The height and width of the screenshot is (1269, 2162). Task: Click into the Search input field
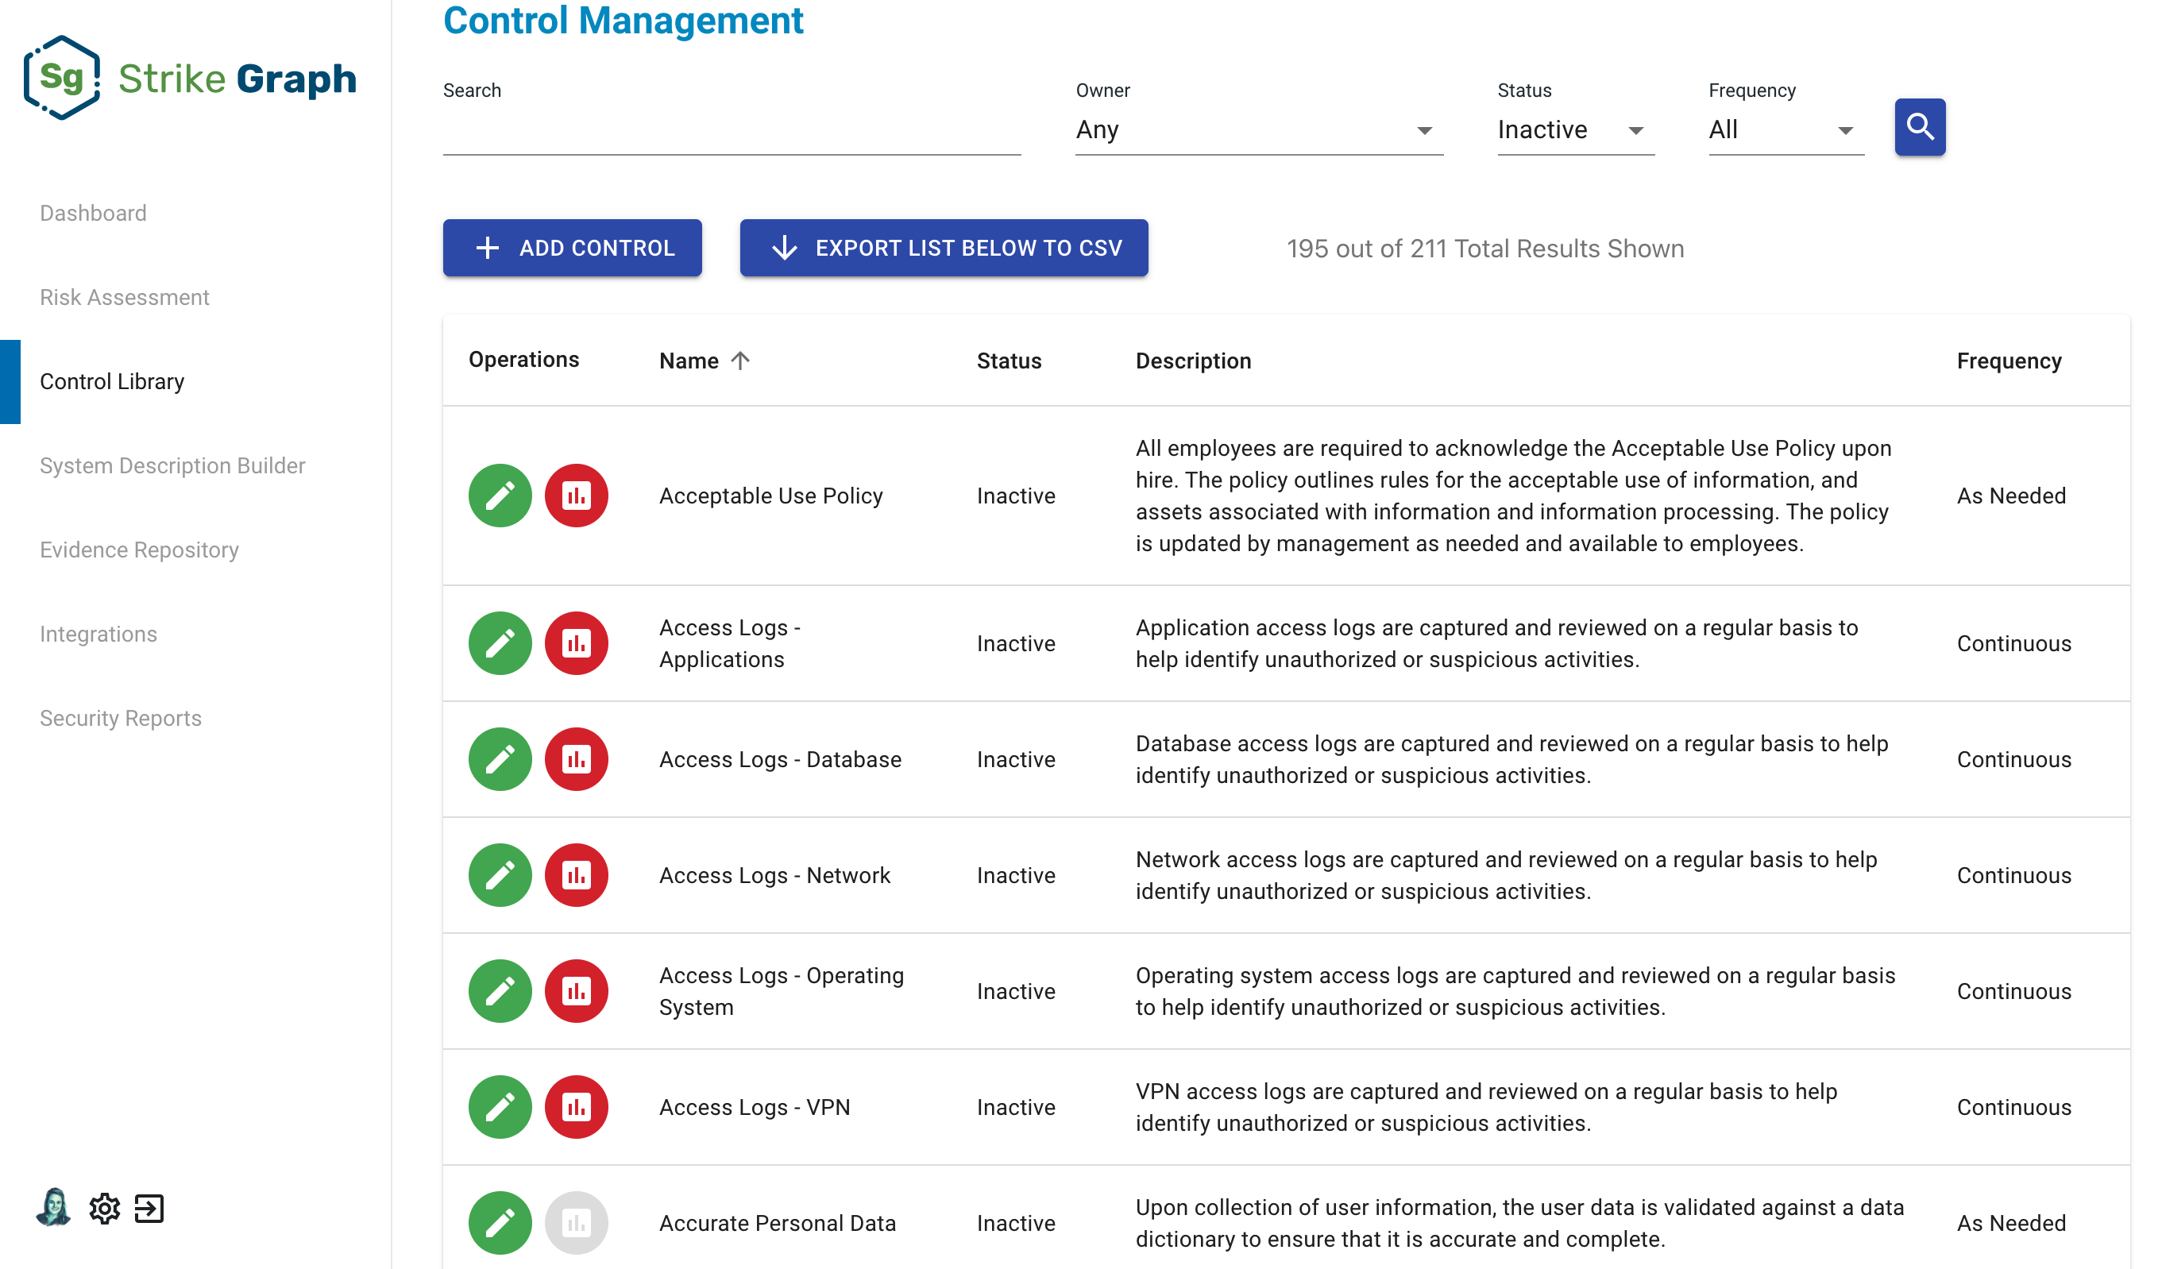(x=731, y=130)
